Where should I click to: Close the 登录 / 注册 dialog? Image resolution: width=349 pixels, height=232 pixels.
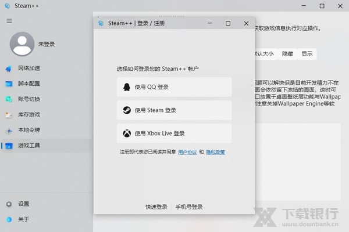click(x=246, y=23)
